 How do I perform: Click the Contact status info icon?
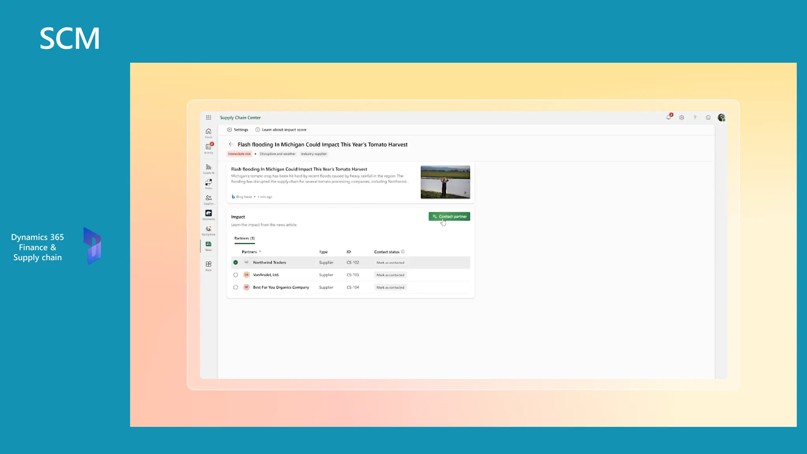click(x=403, y=251)
